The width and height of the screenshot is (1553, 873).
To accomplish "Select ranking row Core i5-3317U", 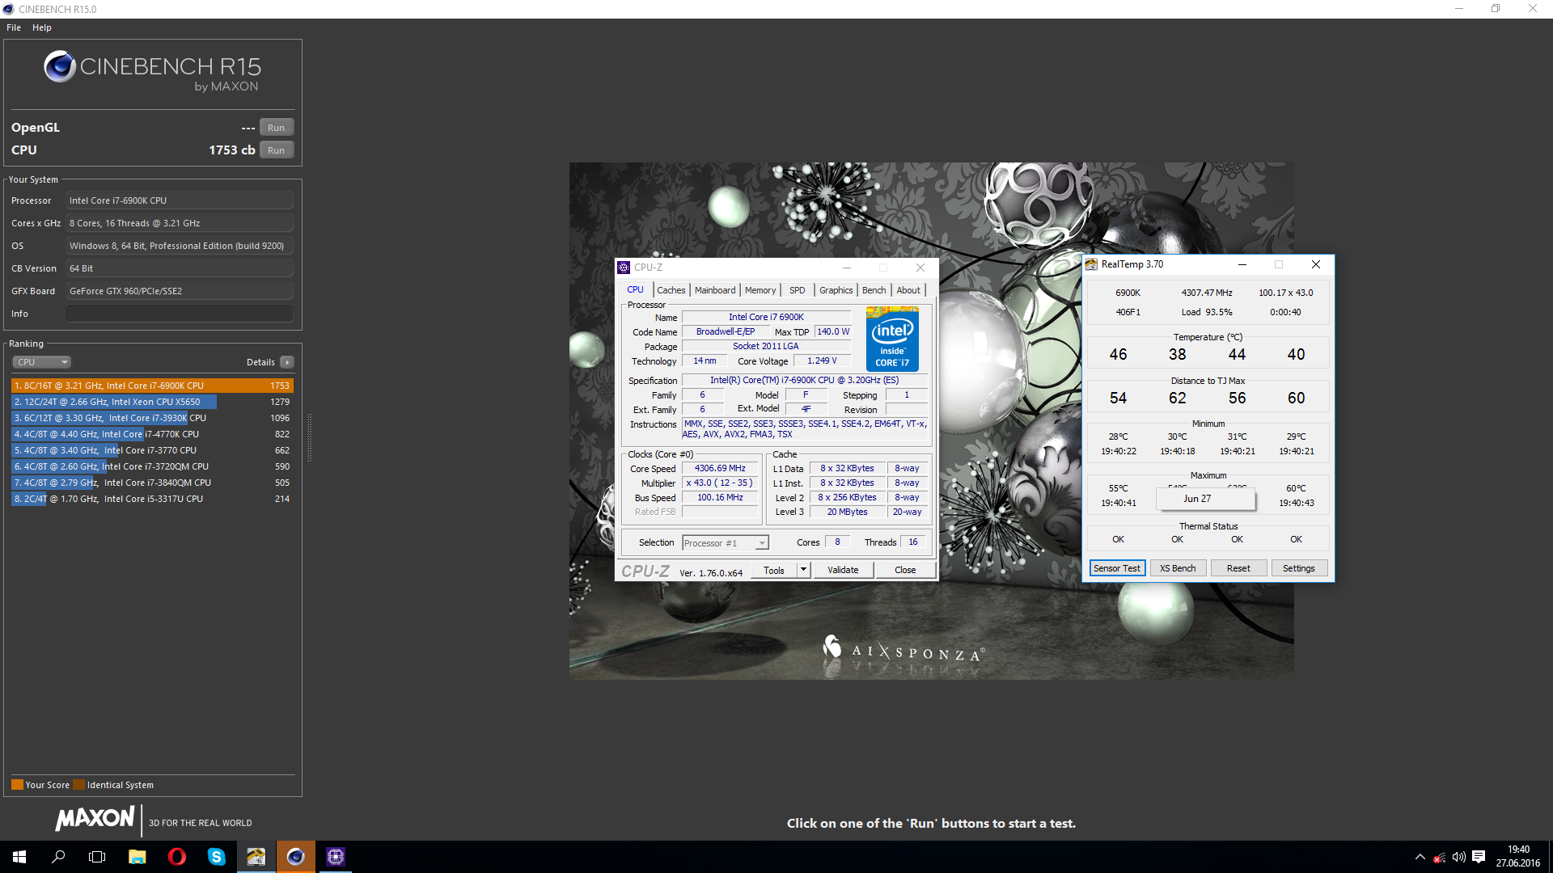I will tap(152, 499).
